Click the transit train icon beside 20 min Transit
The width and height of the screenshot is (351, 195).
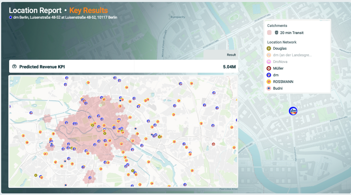277,33
